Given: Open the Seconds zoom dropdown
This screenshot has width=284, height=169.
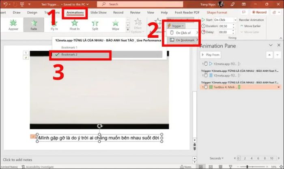Looking at the screenshot, I should point(216,158).
